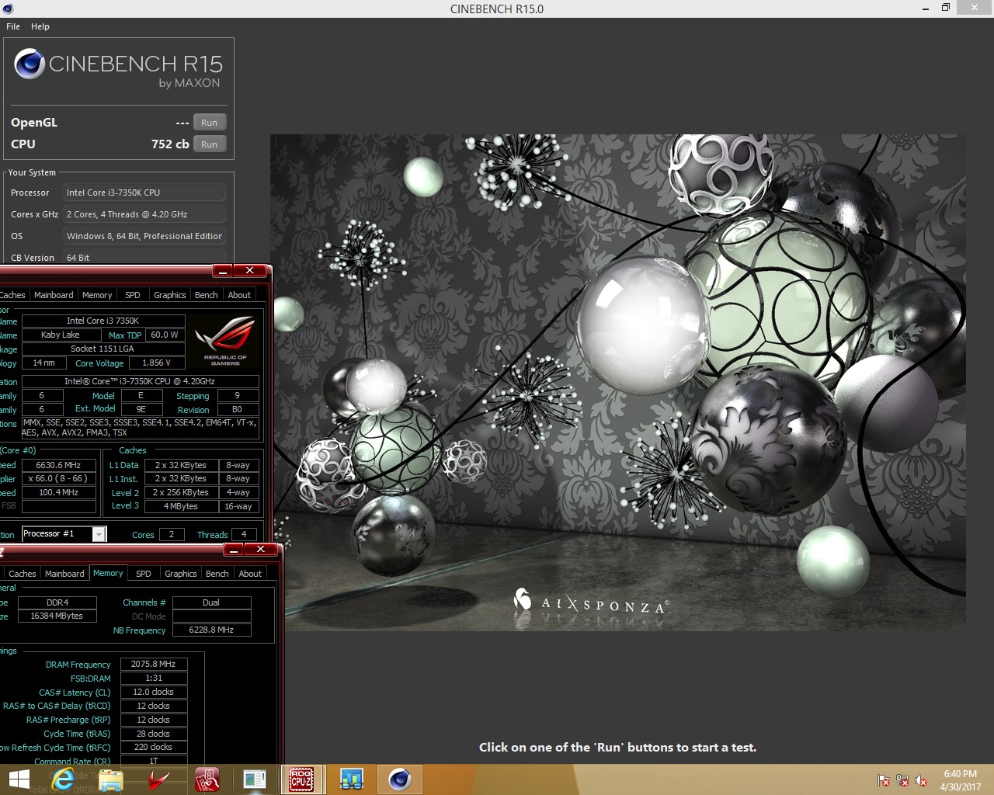Click the Max TDP value 60.0 W
This screenshot has height=795, width=994.
click(165, 335)
